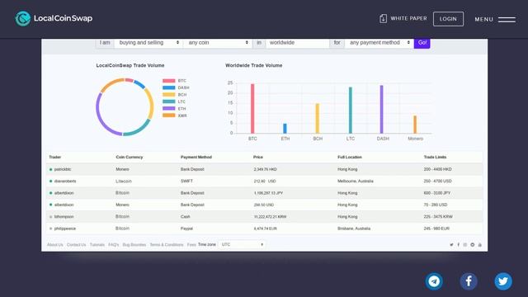
Task: Click the 200 - 4400 HKD trade limit
Action: pyautogui.click(x=437, y=169)
